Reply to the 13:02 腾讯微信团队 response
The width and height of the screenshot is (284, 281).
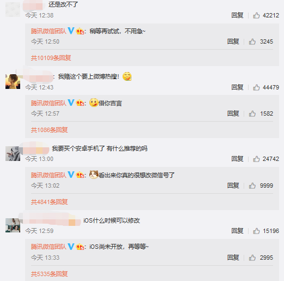point(233,186)
